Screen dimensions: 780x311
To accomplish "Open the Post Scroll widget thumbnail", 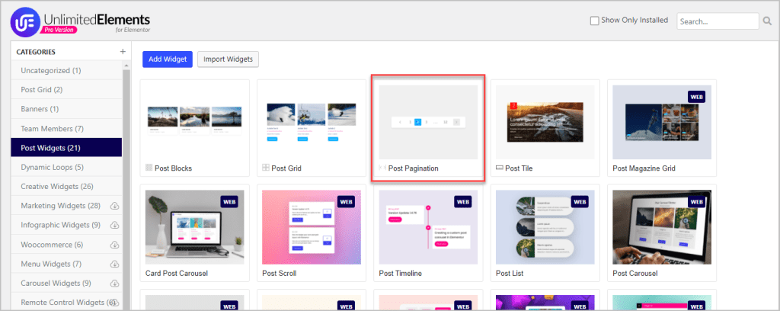I will [x=312, y=227].
